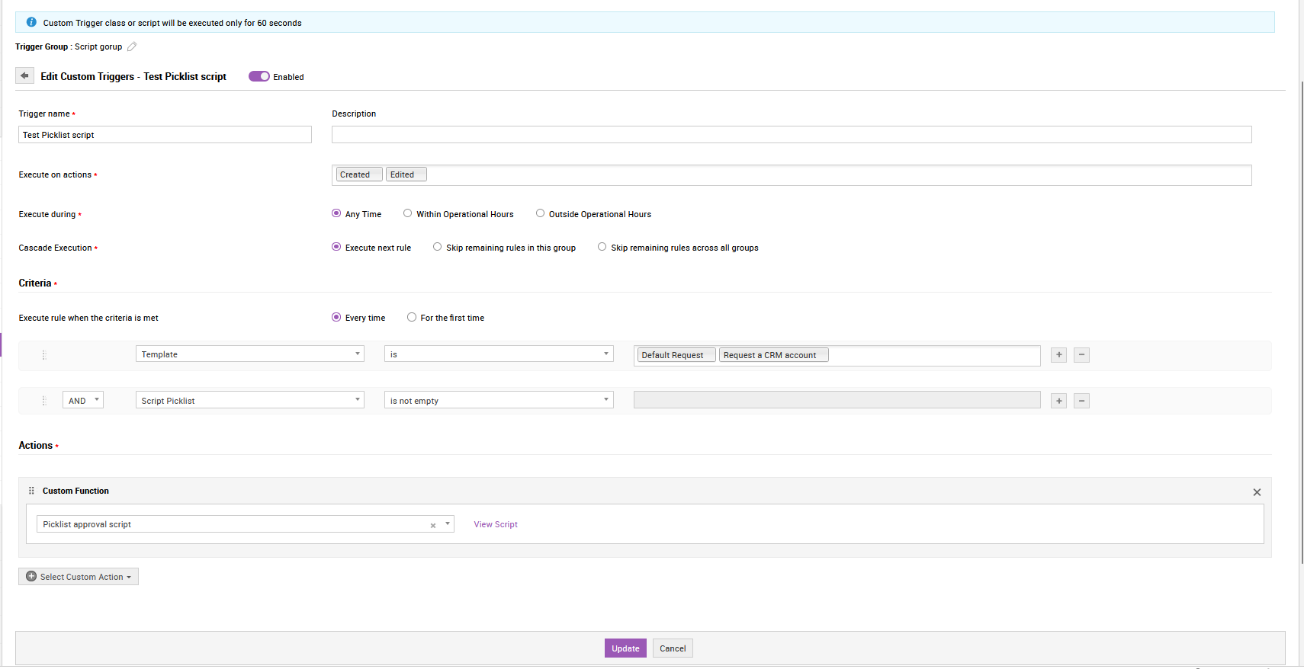This screenshot has height=669, width=1304.
Task: Open the 'is not empty' condition dropdown
Action: [x=499, y=401]
